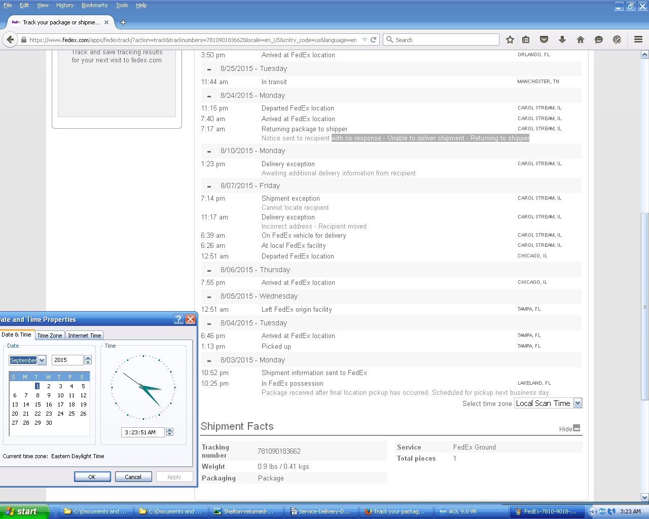This screenshot has height=519, width=649.
Task: Click the browser back arrow button
Action: tap(10, 40)
